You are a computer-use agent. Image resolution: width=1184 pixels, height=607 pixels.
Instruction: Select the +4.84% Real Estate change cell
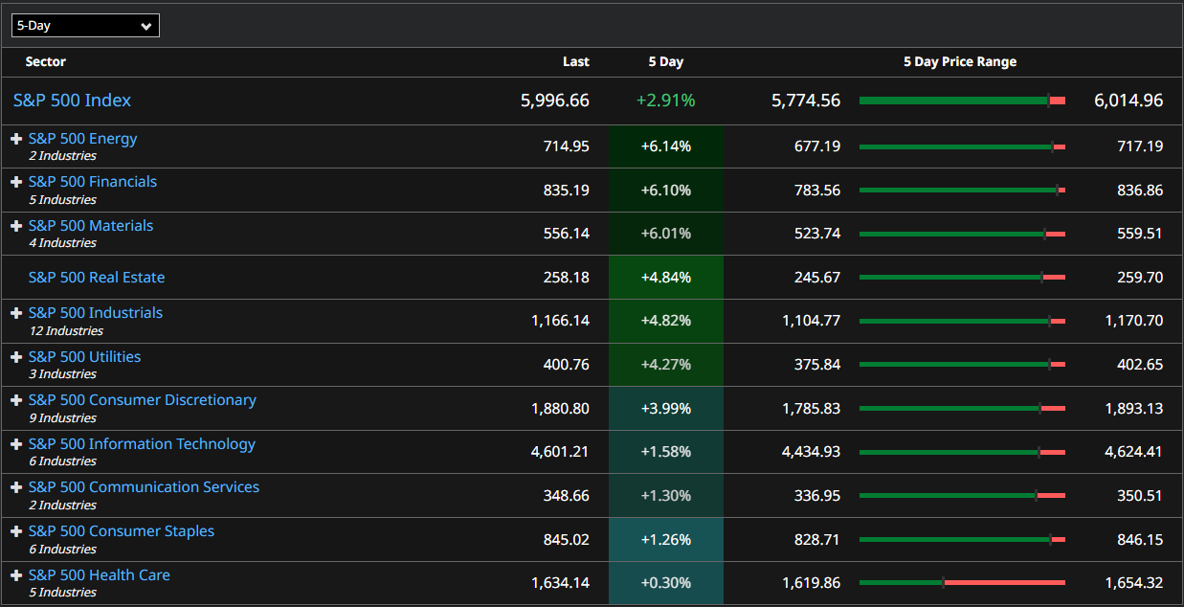[x=665, y=278]
